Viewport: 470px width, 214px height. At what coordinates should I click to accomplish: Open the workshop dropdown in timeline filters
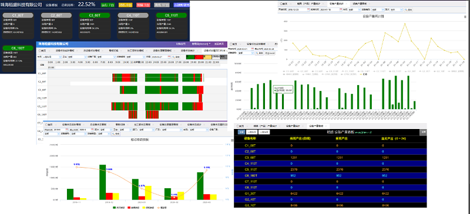(52, 56)
